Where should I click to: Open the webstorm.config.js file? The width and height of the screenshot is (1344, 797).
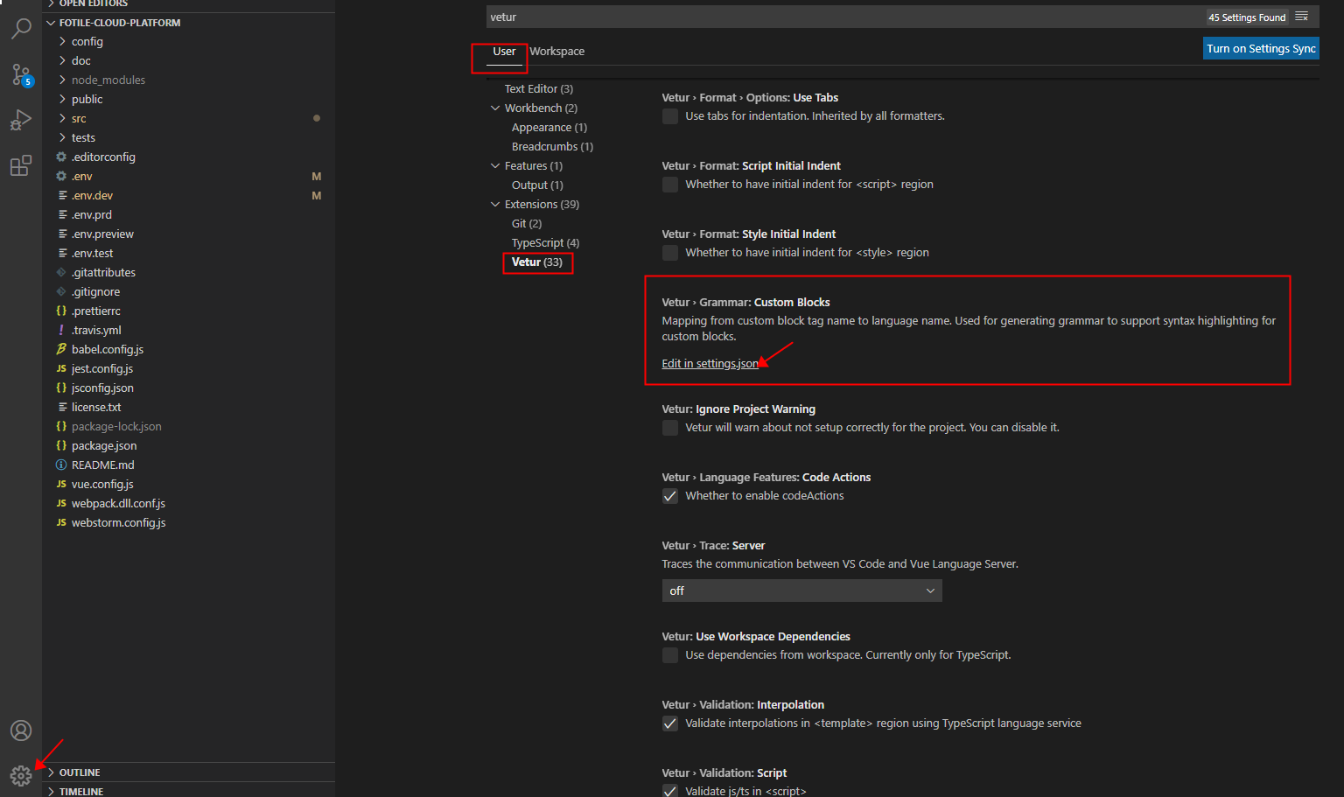118,522
